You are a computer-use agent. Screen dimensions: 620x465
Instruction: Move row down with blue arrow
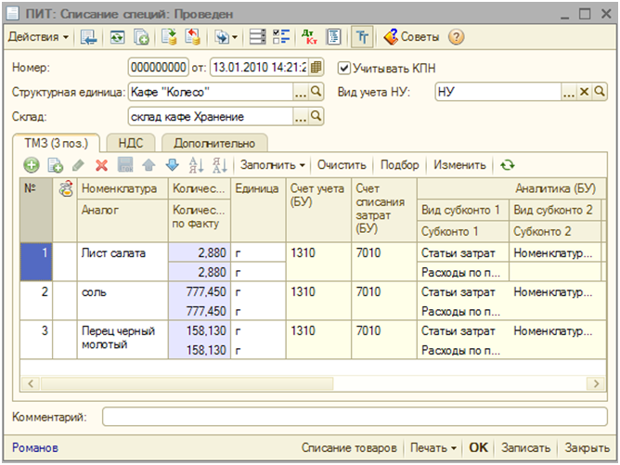171,165
